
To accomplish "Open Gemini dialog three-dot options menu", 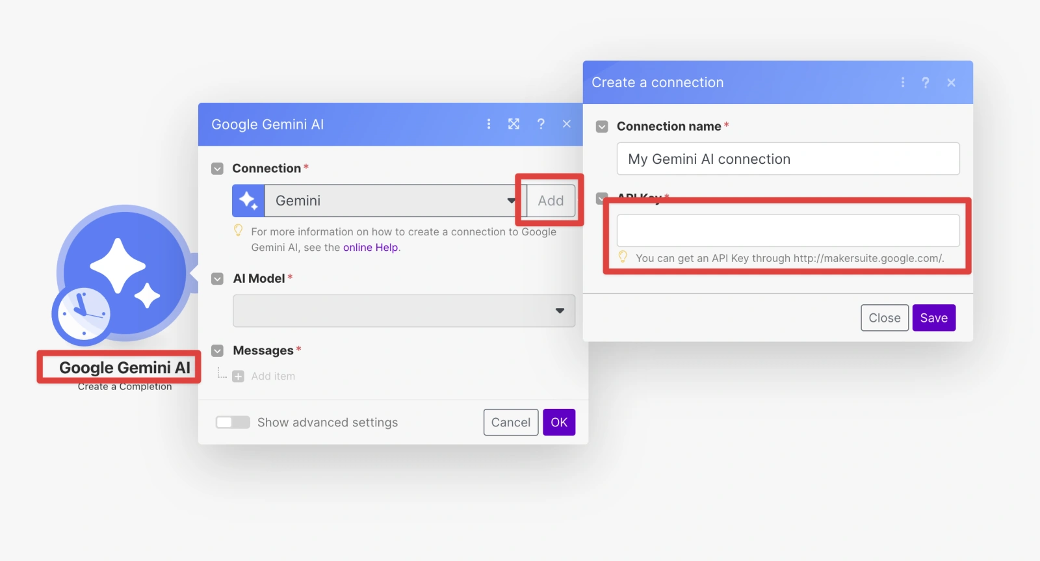I will [489, 124].
